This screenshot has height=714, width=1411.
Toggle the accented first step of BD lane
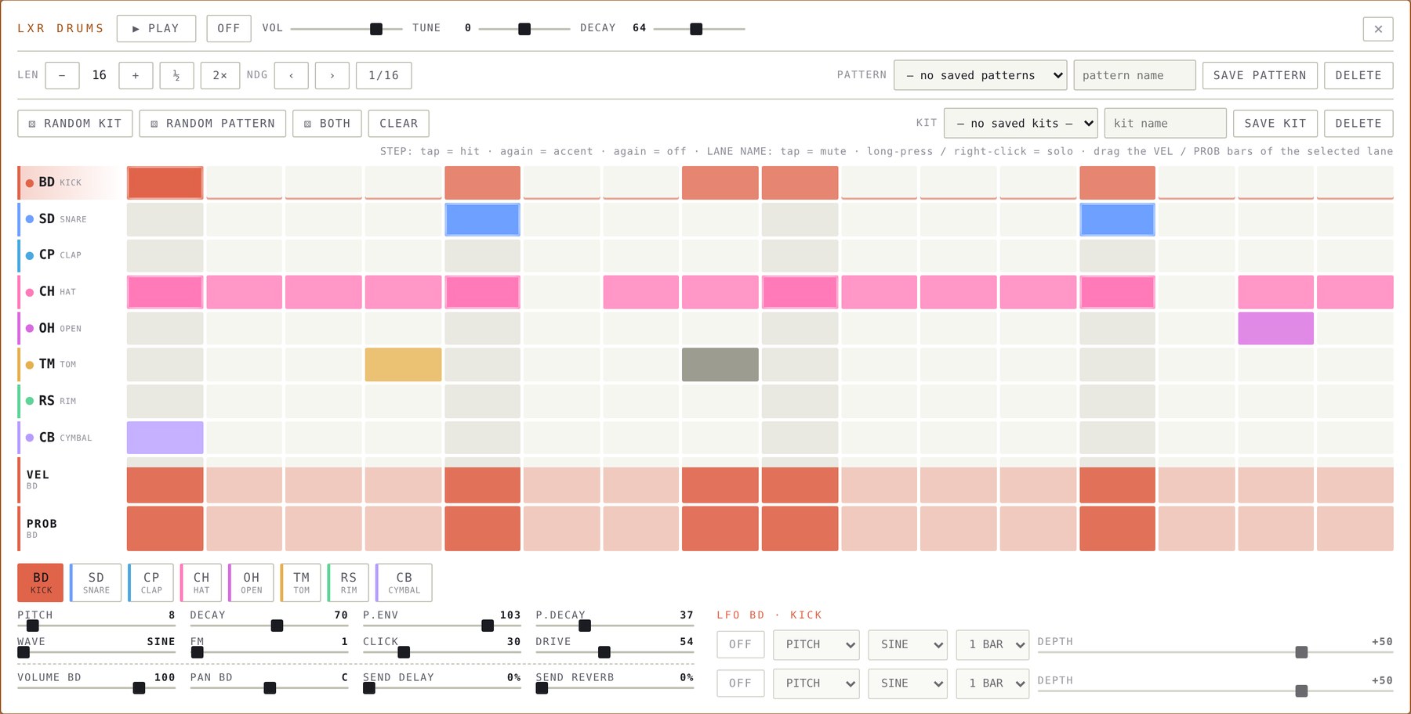click(x=165, y=182)
